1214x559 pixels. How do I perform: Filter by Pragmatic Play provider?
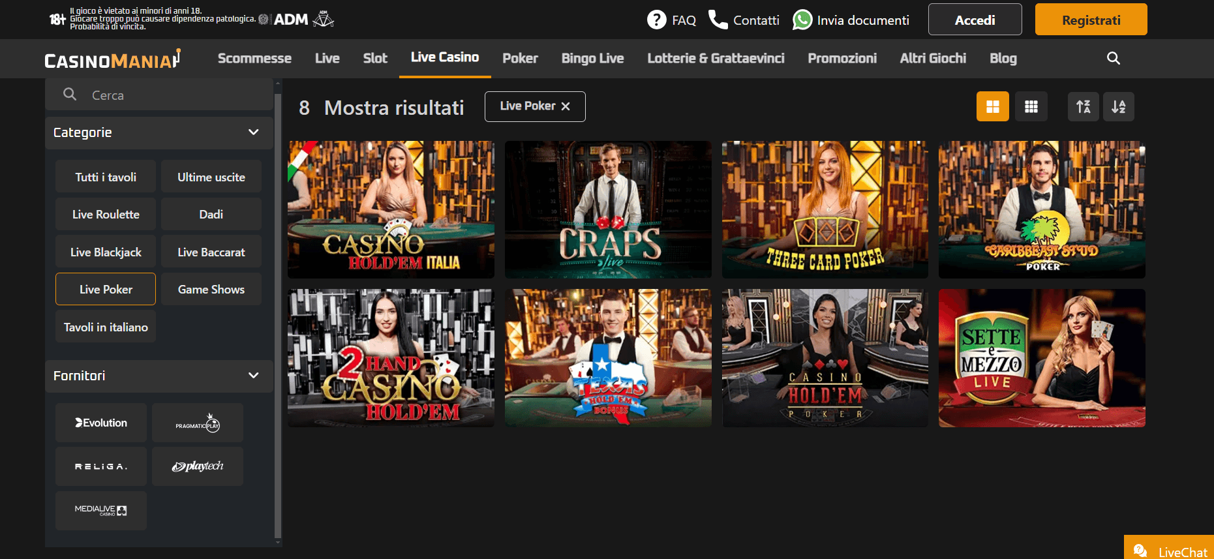[x=198, y=423]
